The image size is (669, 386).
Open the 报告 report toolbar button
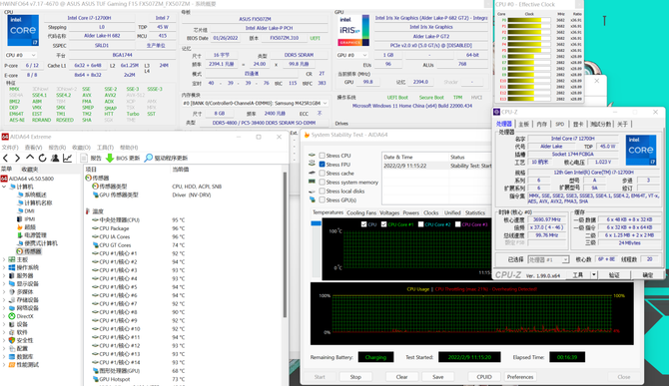[91, 158]
